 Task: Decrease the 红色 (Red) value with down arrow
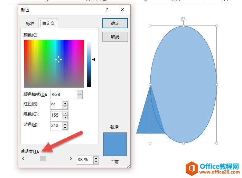click(65, 107)
